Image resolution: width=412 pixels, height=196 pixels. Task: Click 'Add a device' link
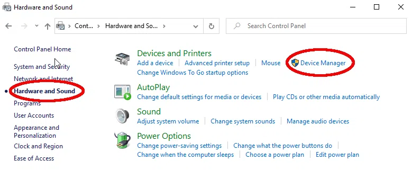coord(155,63)
